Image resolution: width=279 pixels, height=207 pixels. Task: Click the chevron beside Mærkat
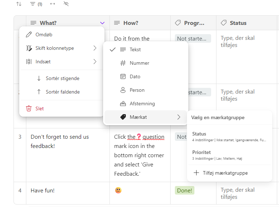[x=179, y=117]
